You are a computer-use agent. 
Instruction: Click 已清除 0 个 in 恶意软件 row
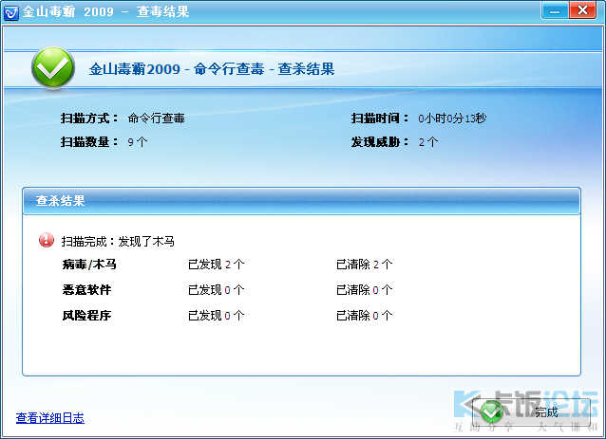click(365, 290)
